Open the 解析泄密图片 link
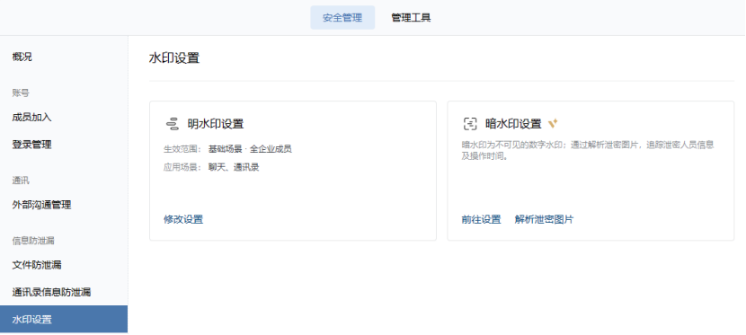The height and width of the screenshot is (335, 746). [545, 219]
